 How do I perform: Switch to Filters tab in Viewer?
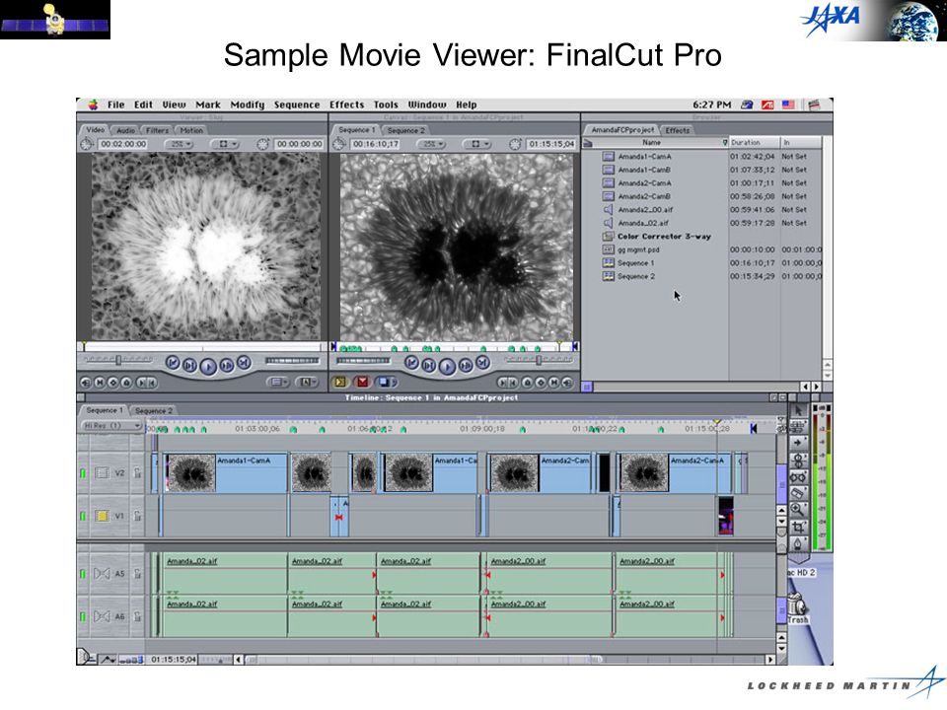(157, 130)
